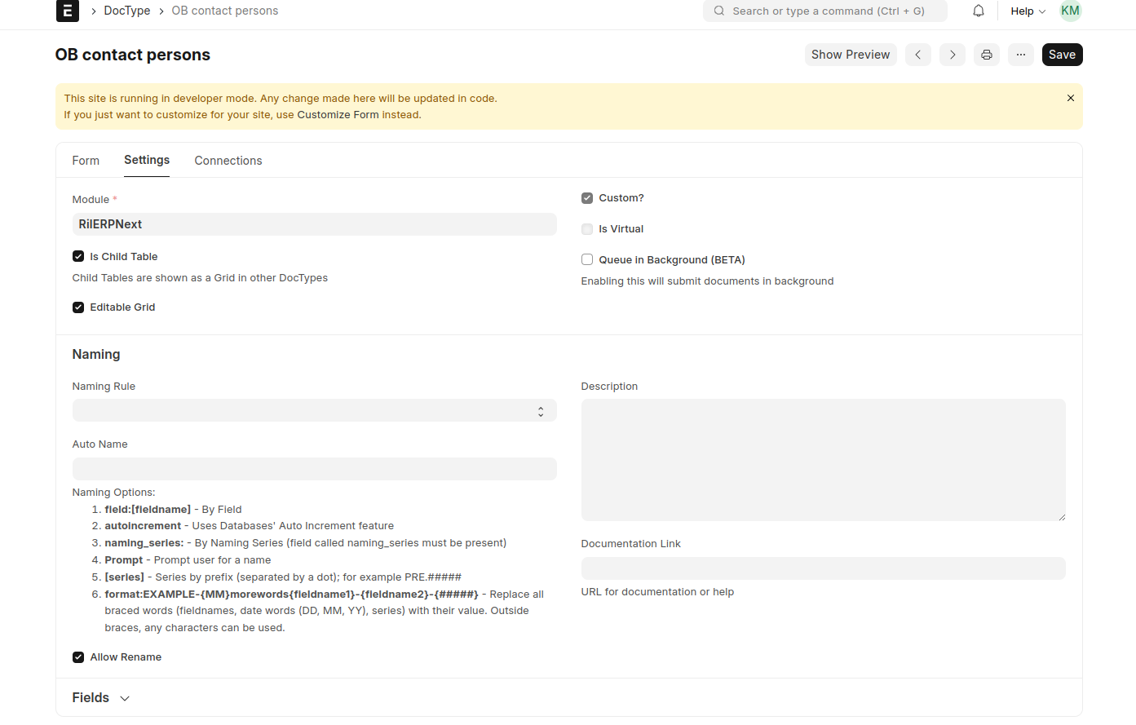Click the 'autoincrement' naming option text
This screenshot has height=725, width=1136.
tap(143, 526)
